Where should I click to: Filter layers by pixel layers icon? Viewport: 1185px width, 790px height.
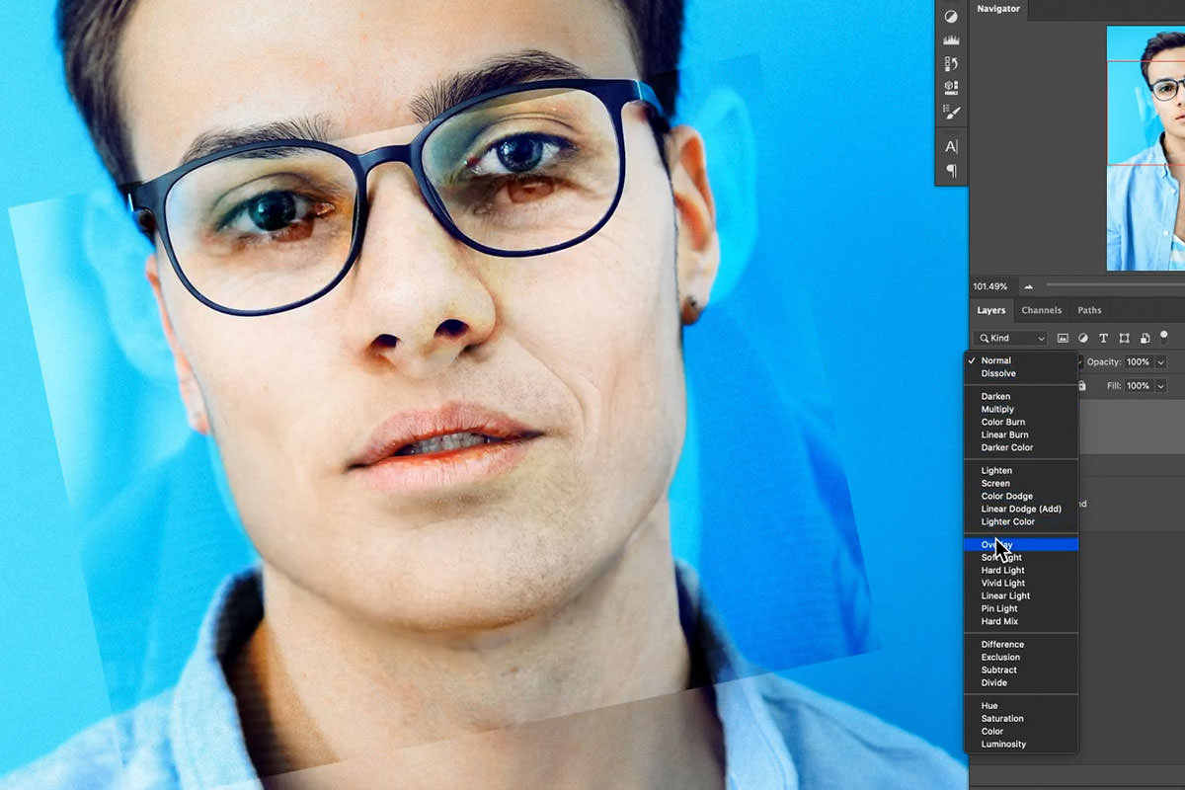tap(1063, 338)
